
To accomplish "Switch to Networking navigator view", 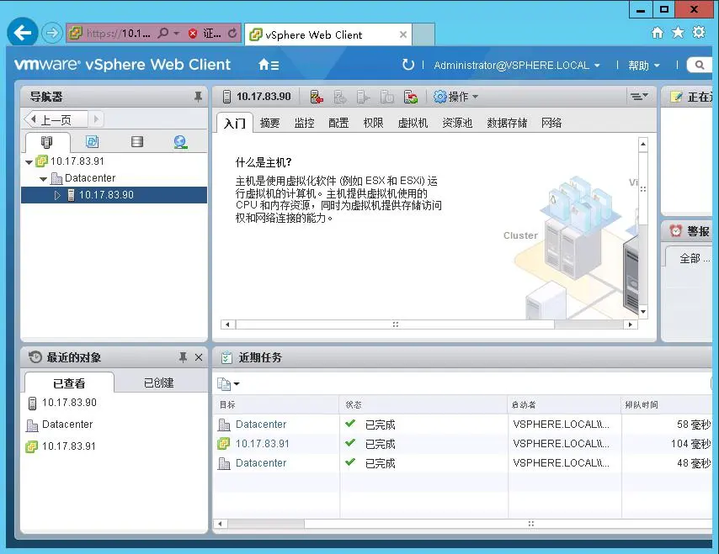I will pyautogui.click(x=180, y=142).
